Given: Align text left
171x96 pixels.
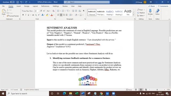Looking at the screenshot, I should point(58,15).
